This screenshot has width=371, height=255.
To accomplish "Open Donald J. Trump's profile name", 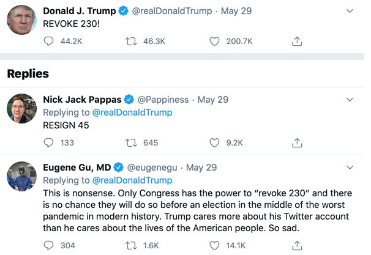I will [x=80, y=11].
